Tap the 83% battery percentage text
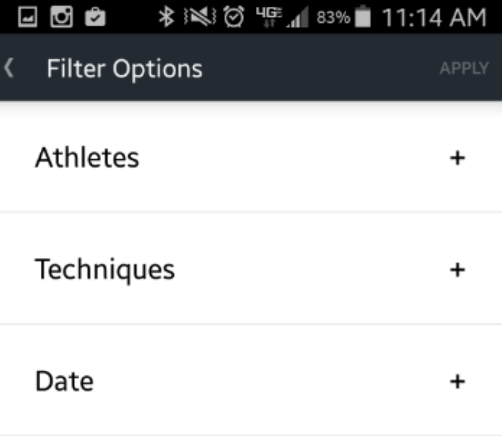 click(x=333, y=18)
